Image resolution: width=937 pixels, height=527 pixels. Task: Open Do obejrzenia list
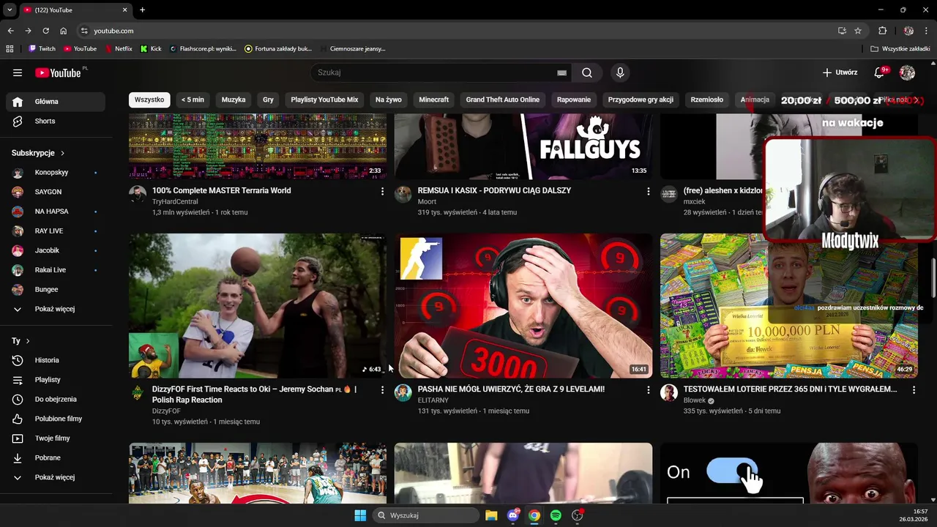(x=55, y=399)
